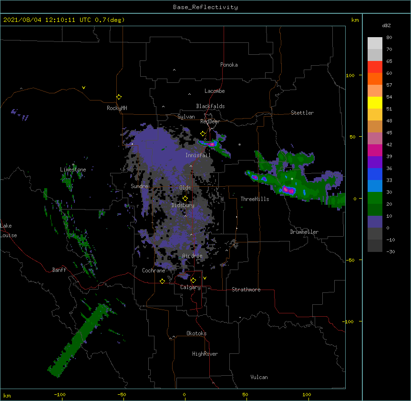This screenshot has height=401, width=411.
Task: Click the slate-blue 10–0 dBZ legend swatch
Action: 375,222
